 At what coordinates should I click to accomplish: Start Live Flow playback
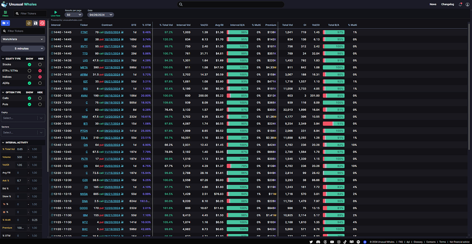55,13
